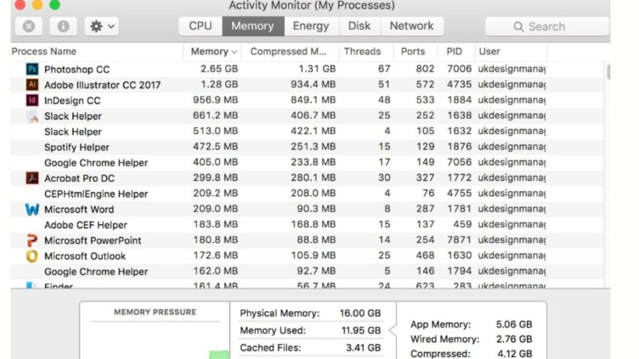Viewport: 639px width, 359px height.
Task: Open the Energy tab
Action: [311, 26]
